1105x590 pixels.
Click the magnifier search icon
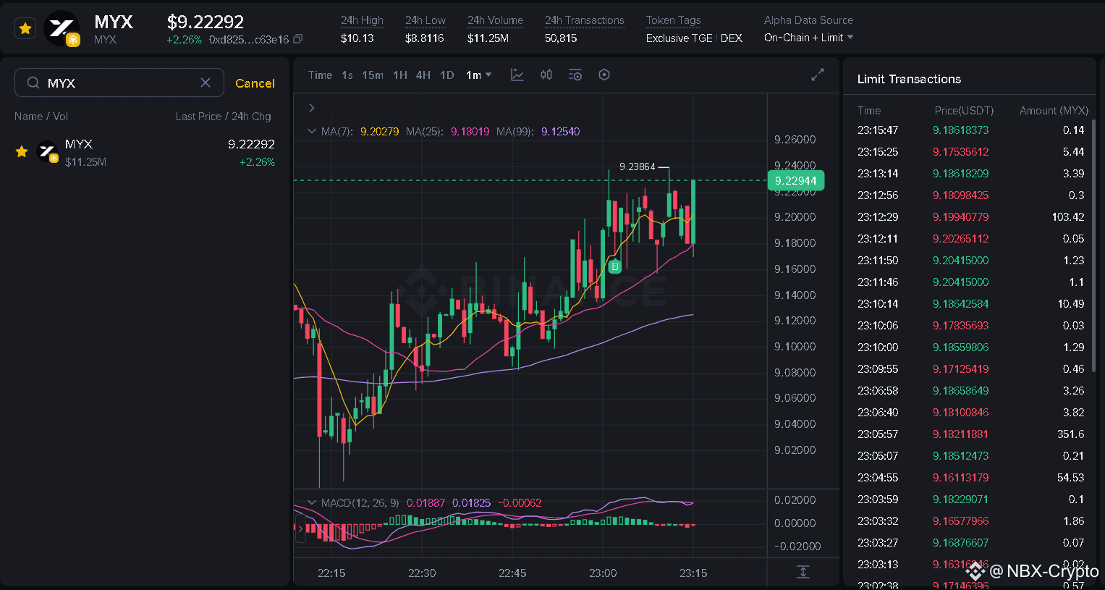click(33, 83)
